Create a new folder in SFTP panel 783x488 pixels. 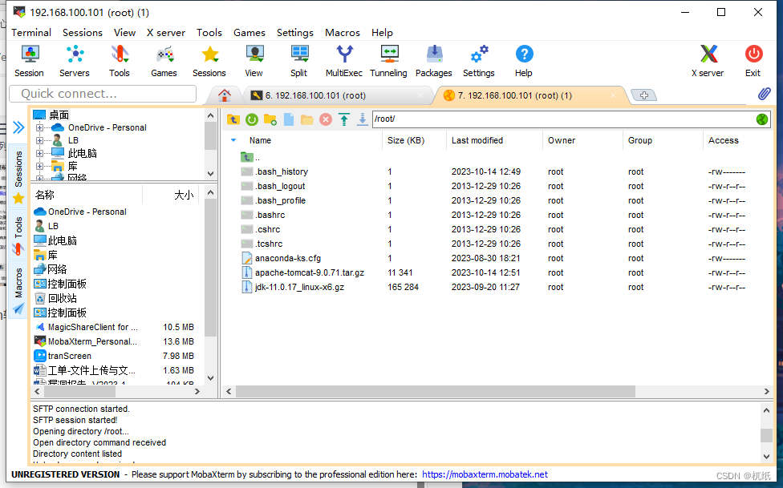(x=270, y=119)
